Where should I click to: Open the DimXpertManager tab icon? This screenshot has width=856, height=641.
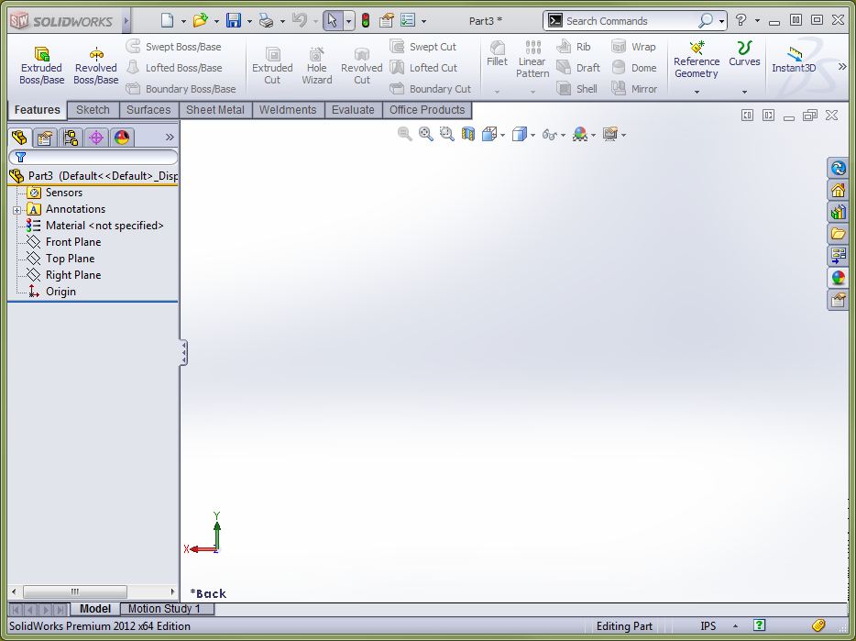point(96,138)
